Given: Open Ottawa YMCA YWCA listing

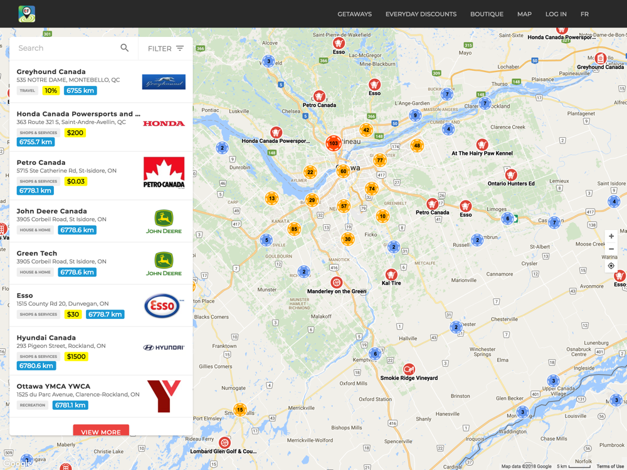Looking at the screenshot, I should (101, 396).
